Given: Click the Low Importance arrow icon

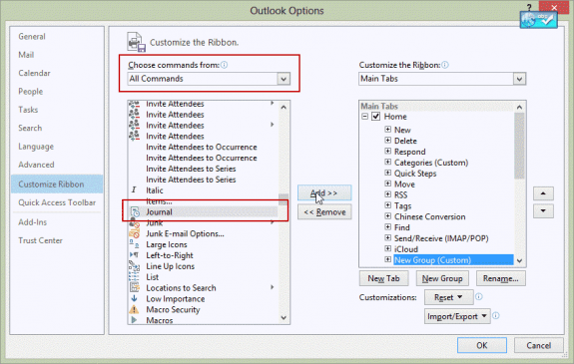Looking at the screenshot, I should coord(134,298).
